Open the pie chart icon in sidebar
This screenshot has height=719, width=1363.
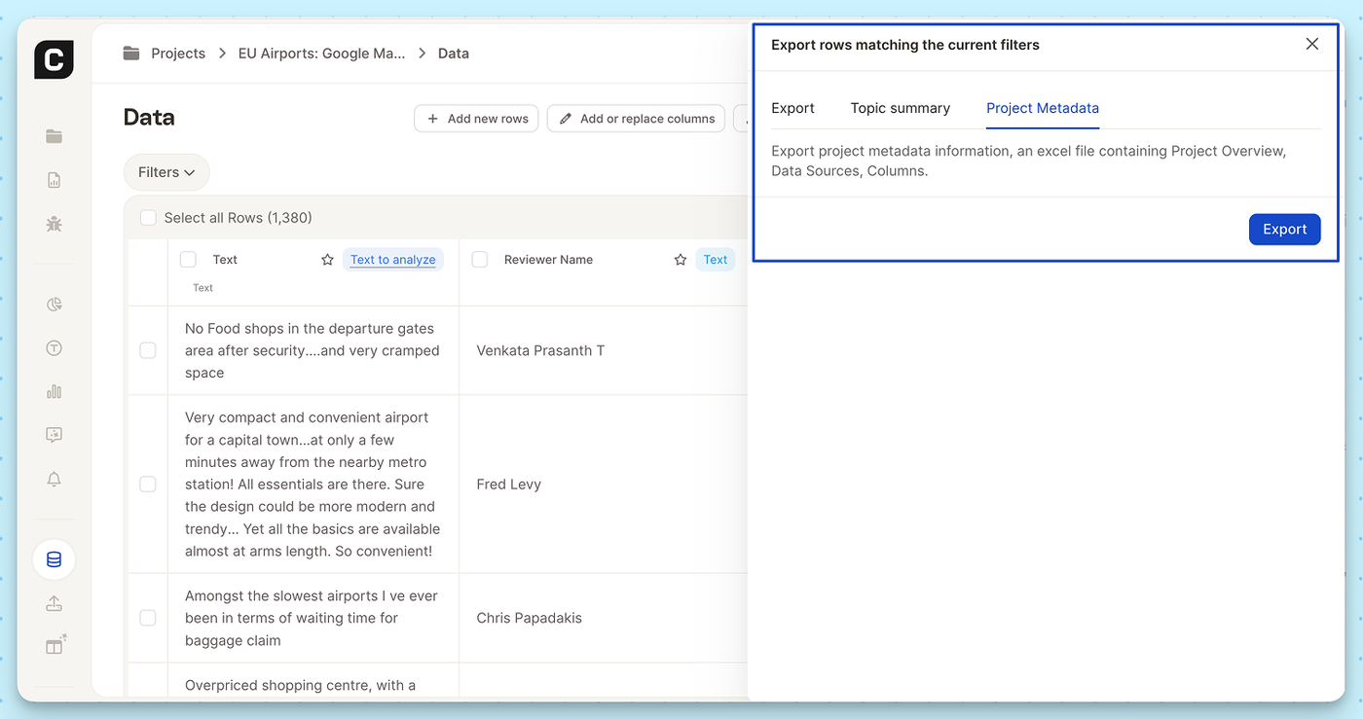click(54, 305)
